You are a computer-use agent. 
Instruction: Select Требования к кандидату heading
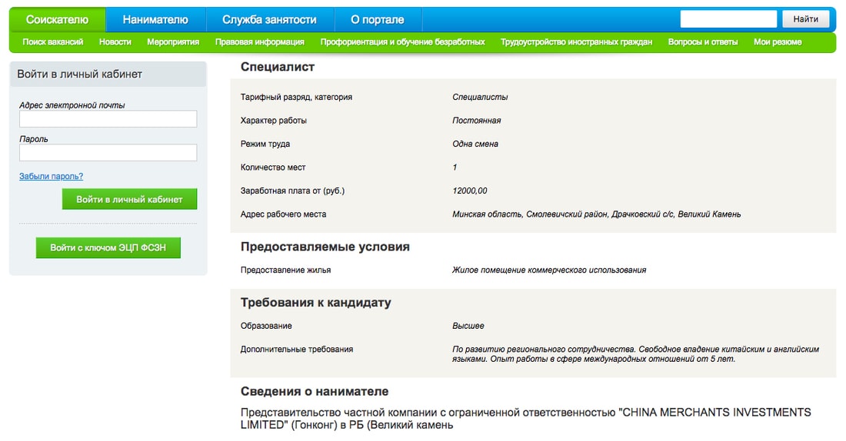(315, 303)
